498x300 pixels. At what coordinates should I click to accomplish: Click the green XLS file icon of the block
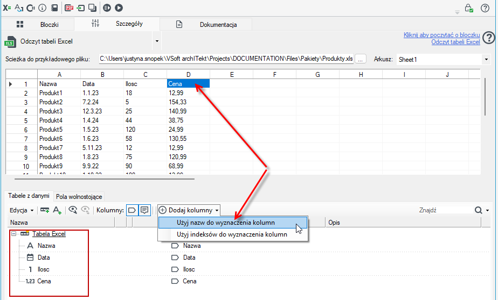click(x=10, y=42)
